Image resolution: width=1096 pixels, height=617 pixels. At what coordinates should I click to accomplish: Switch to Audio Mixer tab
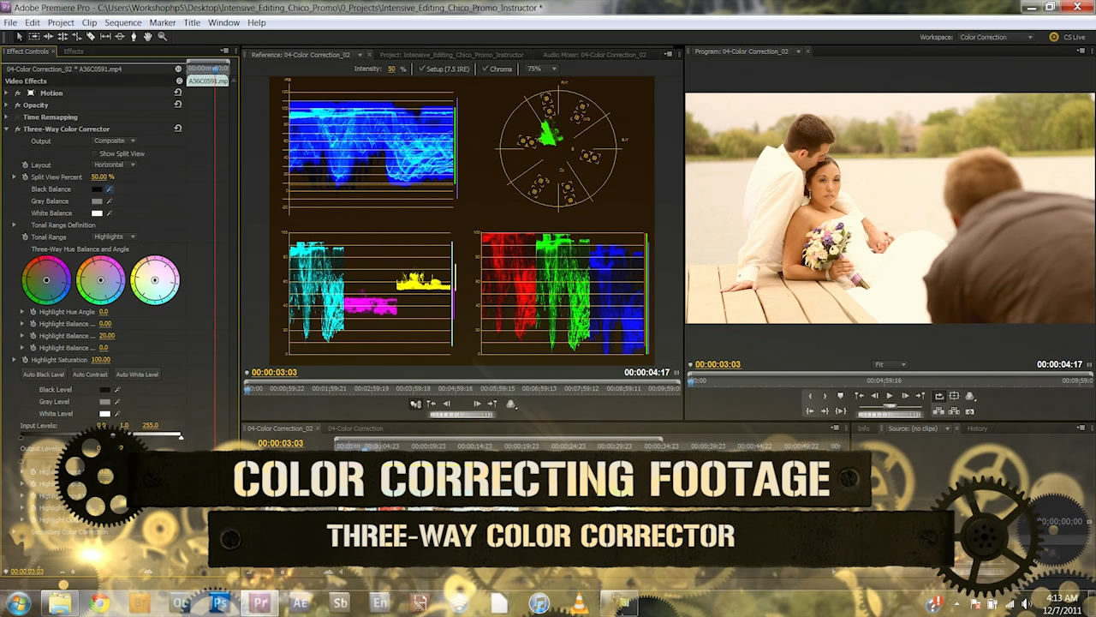pyautogui.click(x=594, y=54)
